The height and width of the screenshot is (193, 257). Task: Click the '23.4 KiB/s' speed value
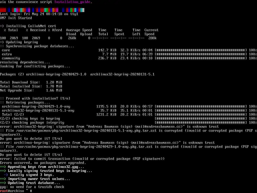130,58
